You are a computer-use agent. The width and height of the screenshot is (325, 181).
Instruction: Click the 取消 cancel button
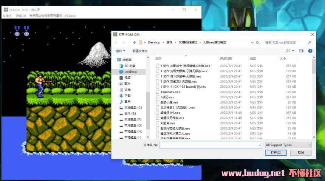301,153
